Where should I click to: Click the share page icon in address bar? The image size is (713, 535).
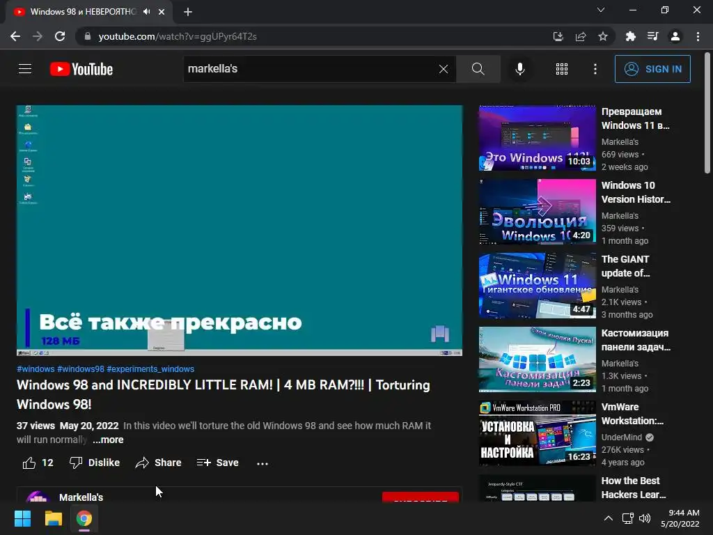click(x=581, y=36)
